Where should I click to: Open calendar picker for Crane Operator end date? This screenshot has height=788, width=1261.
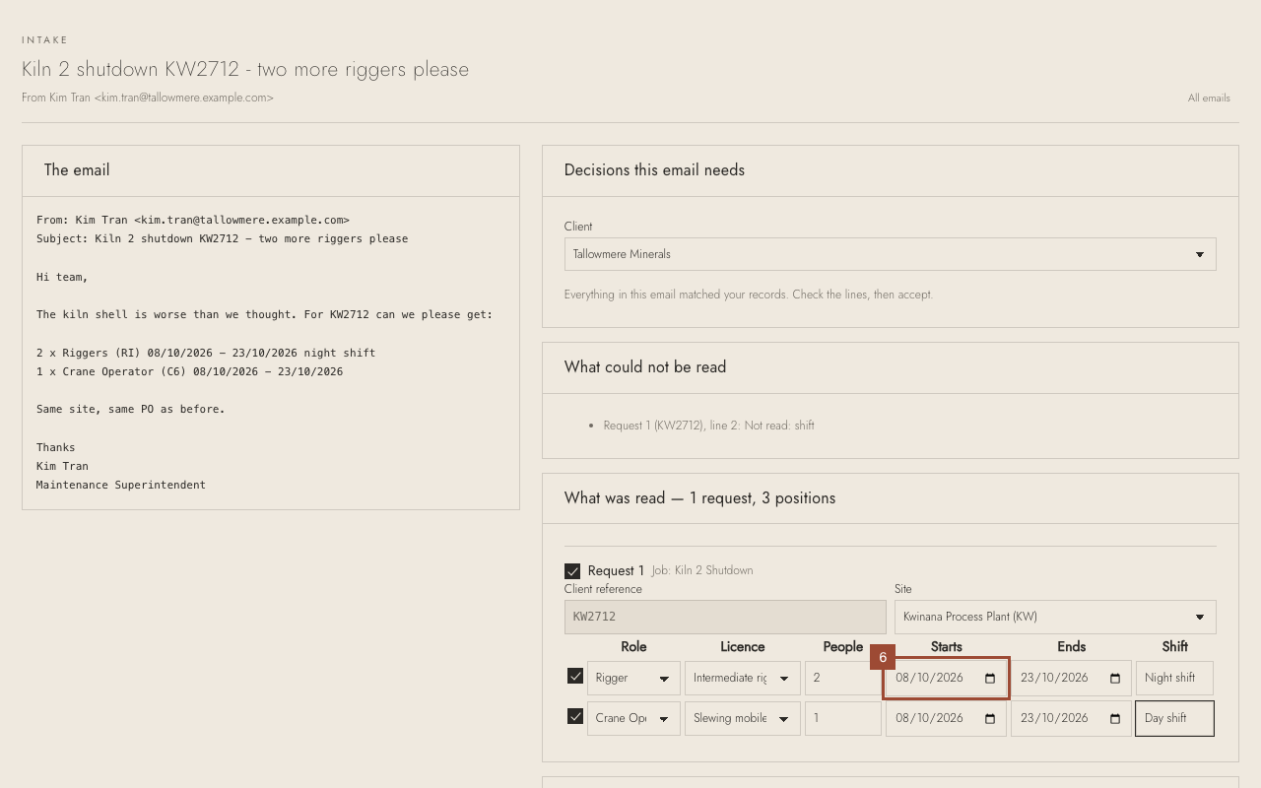pos(1115,718)
